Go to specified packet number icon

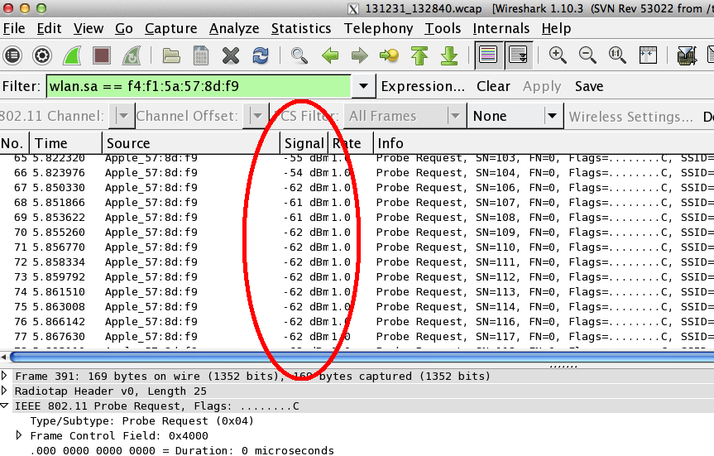pyautogui.click(x=389, y=55)
